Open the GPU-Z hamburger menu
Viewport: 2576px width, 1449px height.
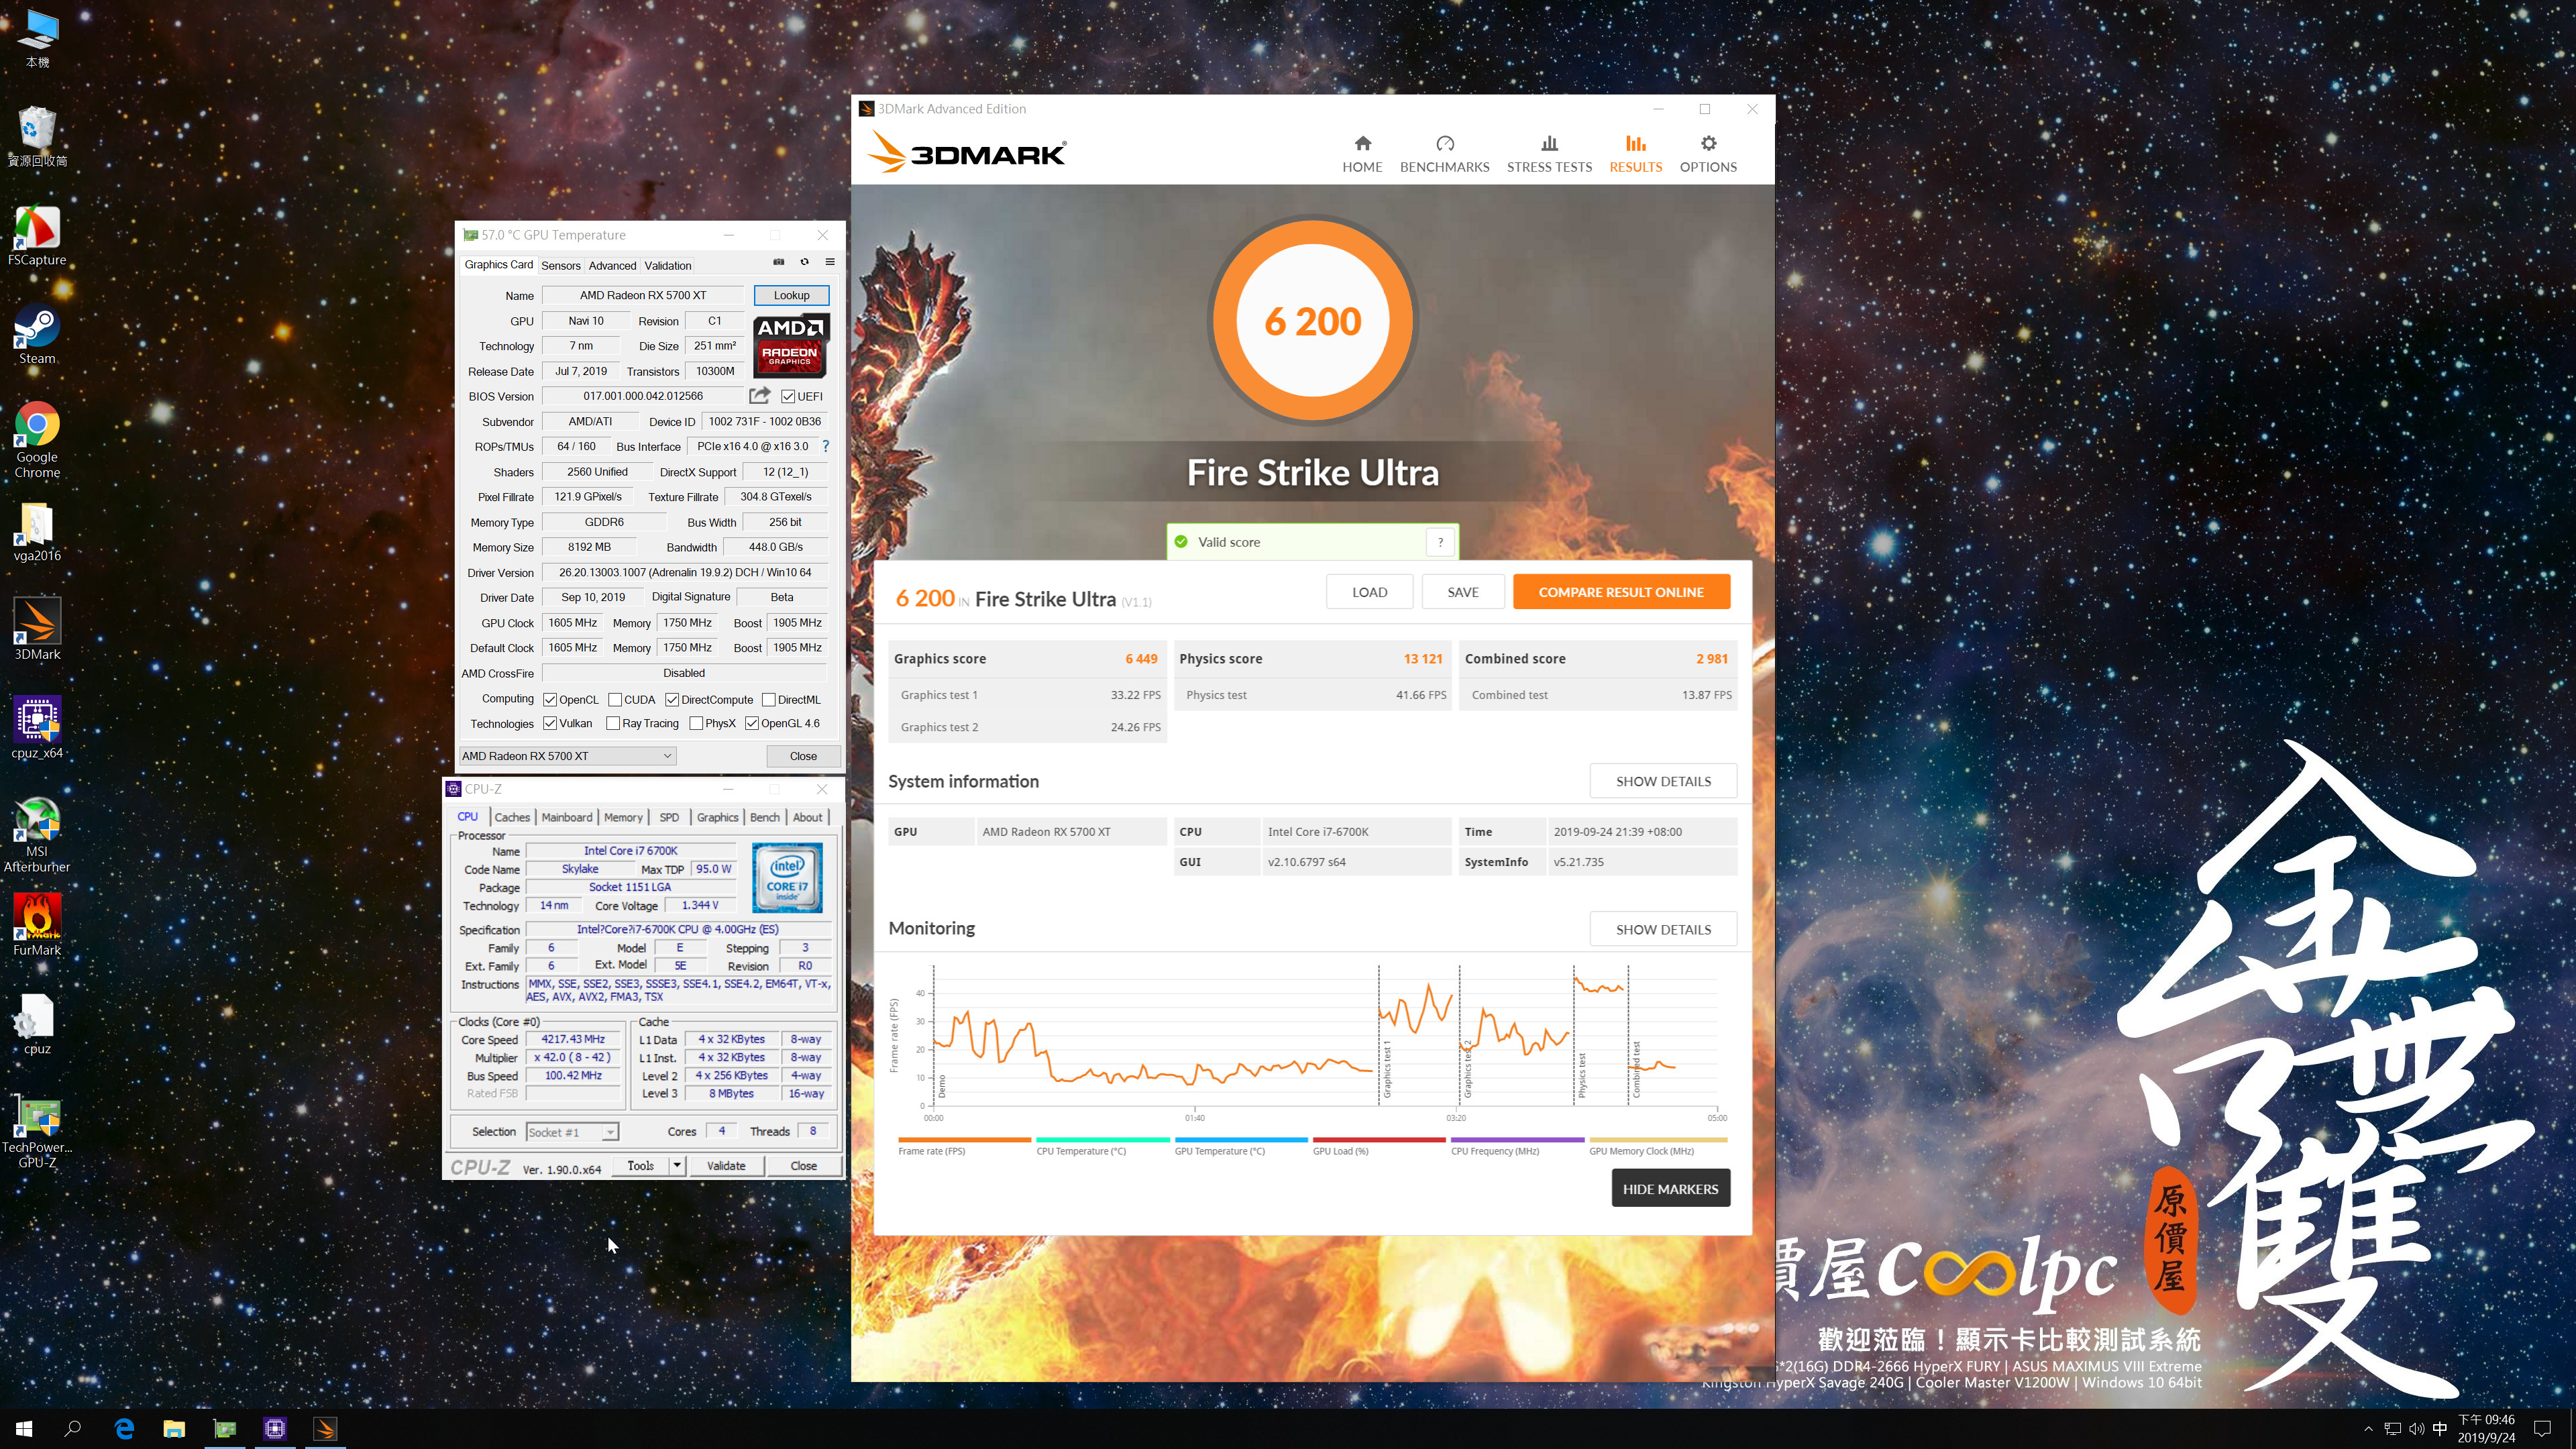pyautogui.click(x=829, y=262)
